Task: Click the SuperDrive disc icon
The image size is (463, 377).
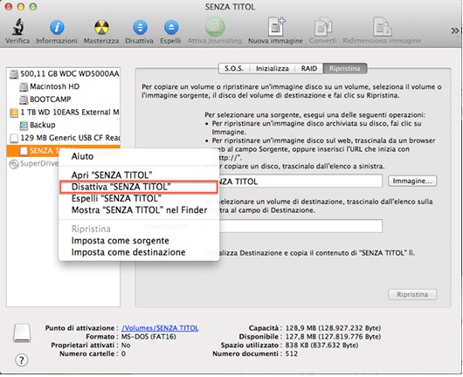Action: [14, 164]
